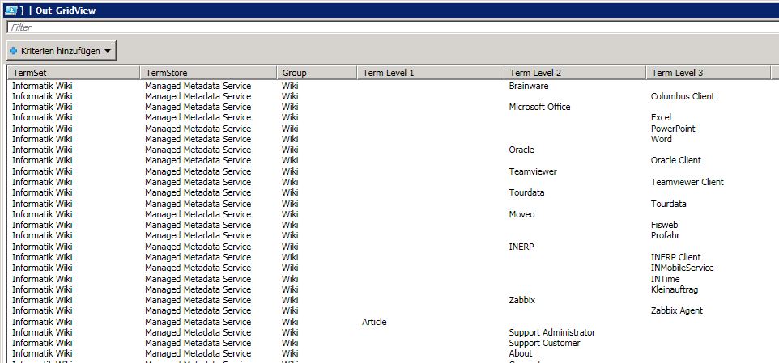This screenshot has width=779, height=363.
Task: Select the About cell
Action: coord(521,353)
